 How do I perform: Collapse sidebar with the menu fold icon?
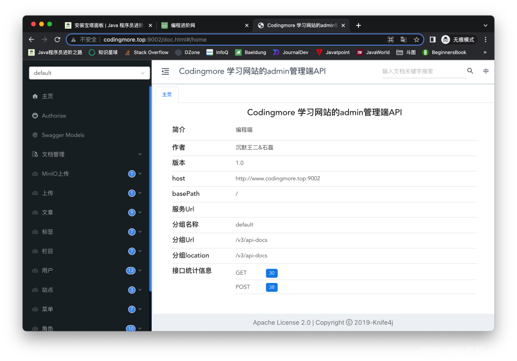[x=165, y=71]
